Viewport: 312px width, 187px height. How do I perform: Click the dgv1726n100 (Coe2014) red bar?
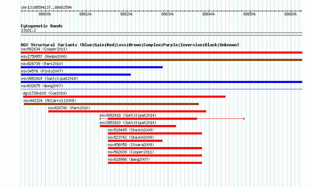tap(124, 97)
